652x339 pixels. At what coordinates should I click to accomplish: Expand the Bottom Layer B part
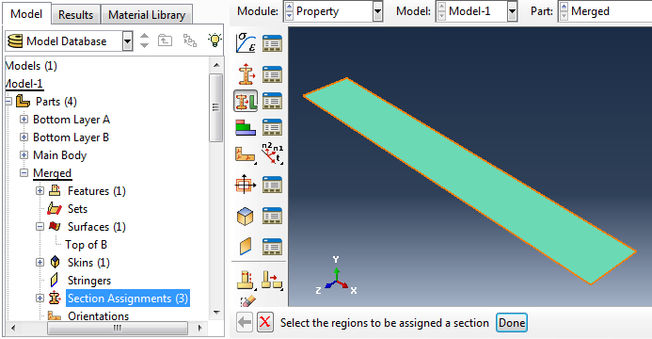[x=24, y=137]
